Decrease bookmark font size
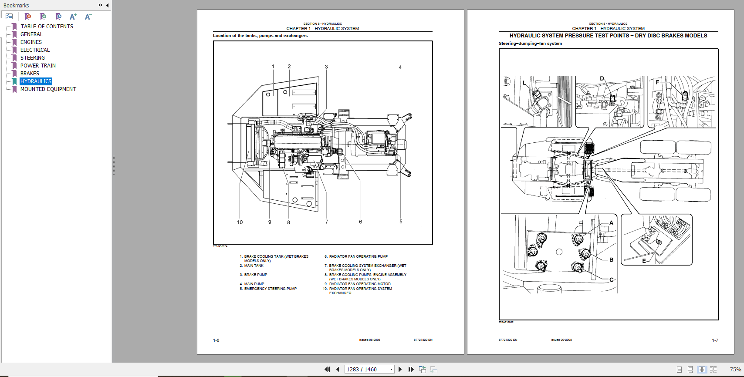 pos(88,17)
